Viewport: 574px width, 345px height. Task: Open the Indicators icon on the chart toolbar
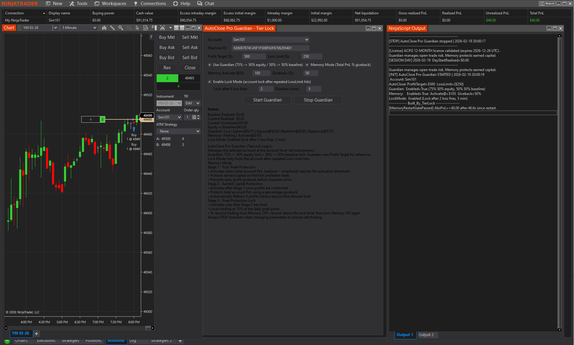[162, 27]
